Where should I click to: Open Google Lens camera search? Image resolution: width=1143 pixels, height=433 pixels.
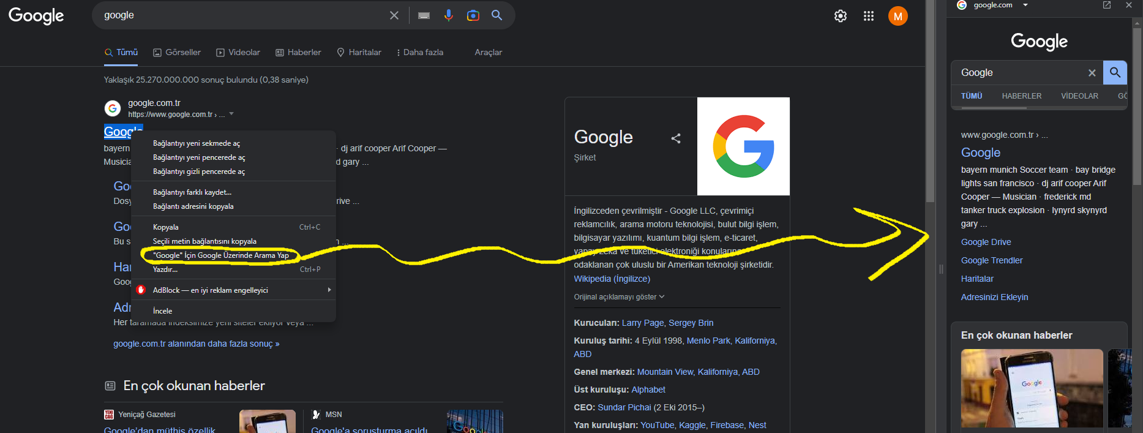click(x=473, y=15)
